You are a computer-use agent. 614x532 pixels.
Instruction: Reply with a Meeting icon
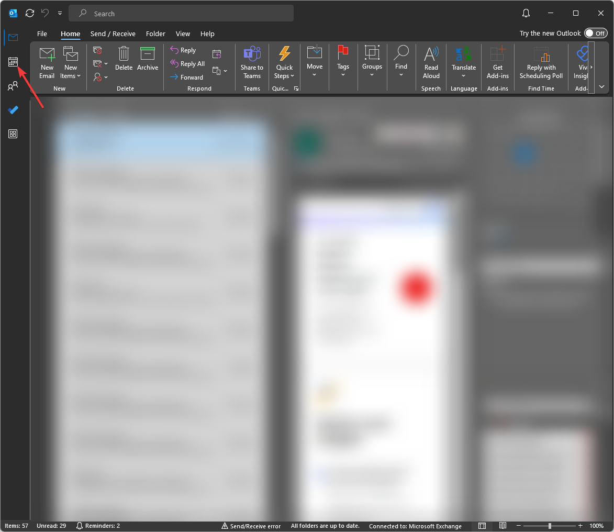217,53
